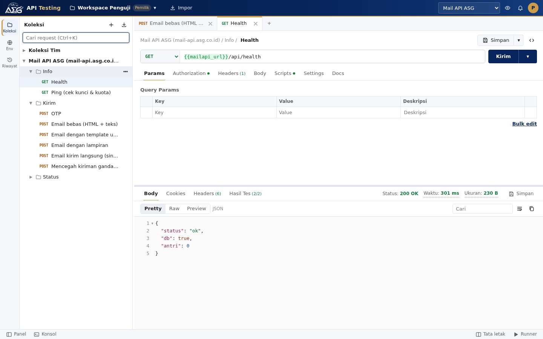View Hasil Tes results tab

click(x=245, y=194)
